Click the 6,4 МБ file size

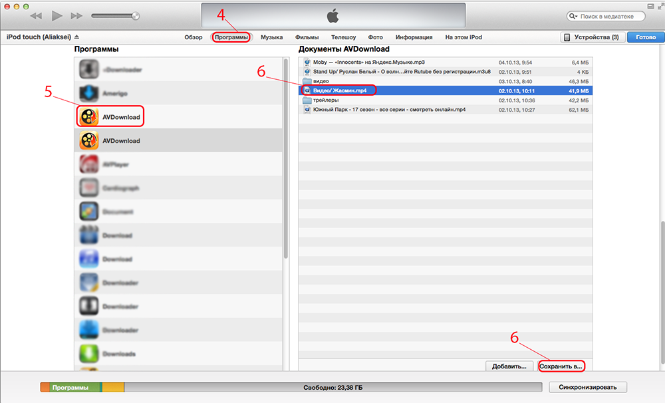[580, 63]
